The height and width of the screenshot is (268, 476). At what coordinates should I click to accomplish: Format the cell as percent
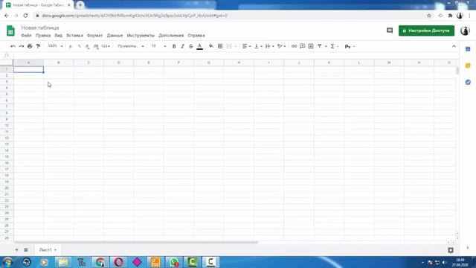pos(80,46)
